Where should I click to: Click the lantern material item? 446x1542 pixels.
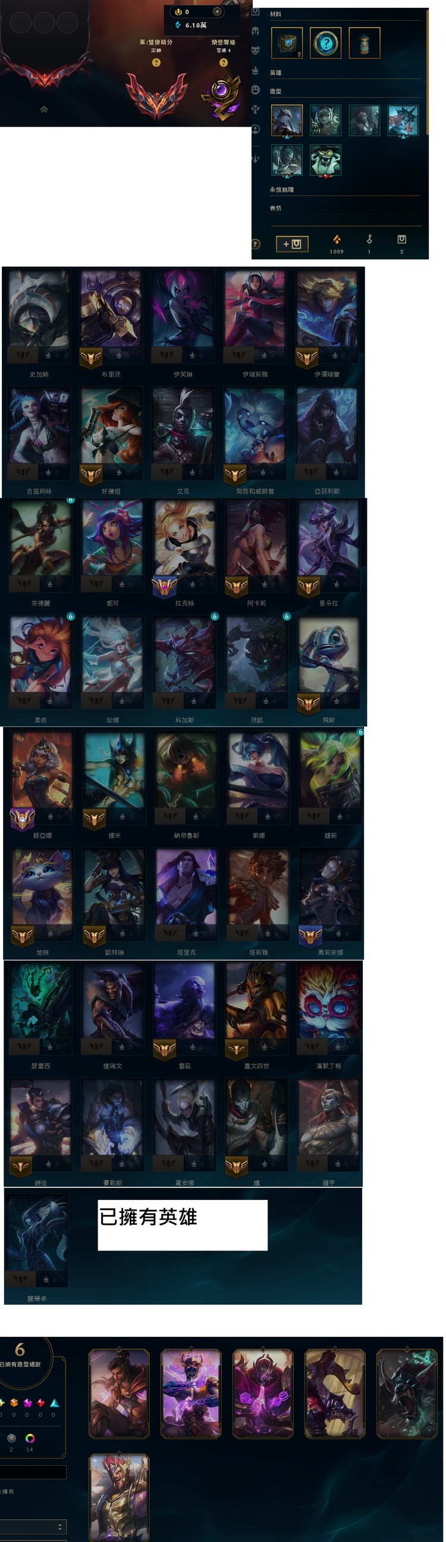coord(365,43)
